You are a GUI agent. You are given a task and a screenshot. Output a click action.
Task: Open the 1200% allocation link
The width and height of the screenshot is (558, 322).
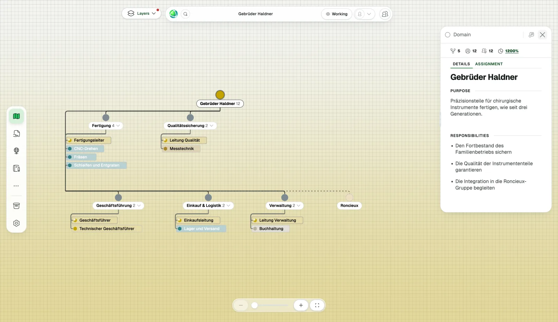(x=512, y=51)
